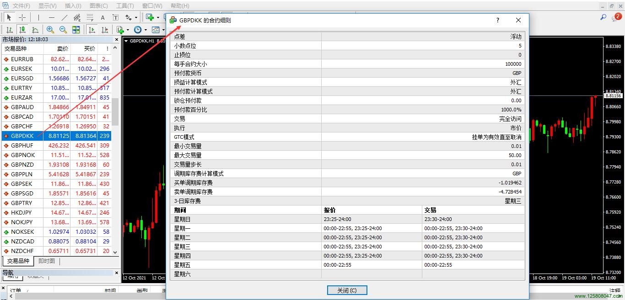625x300 pixels.
Task: Click the market watch scrollbar down arrow
Action: [115, 252]
